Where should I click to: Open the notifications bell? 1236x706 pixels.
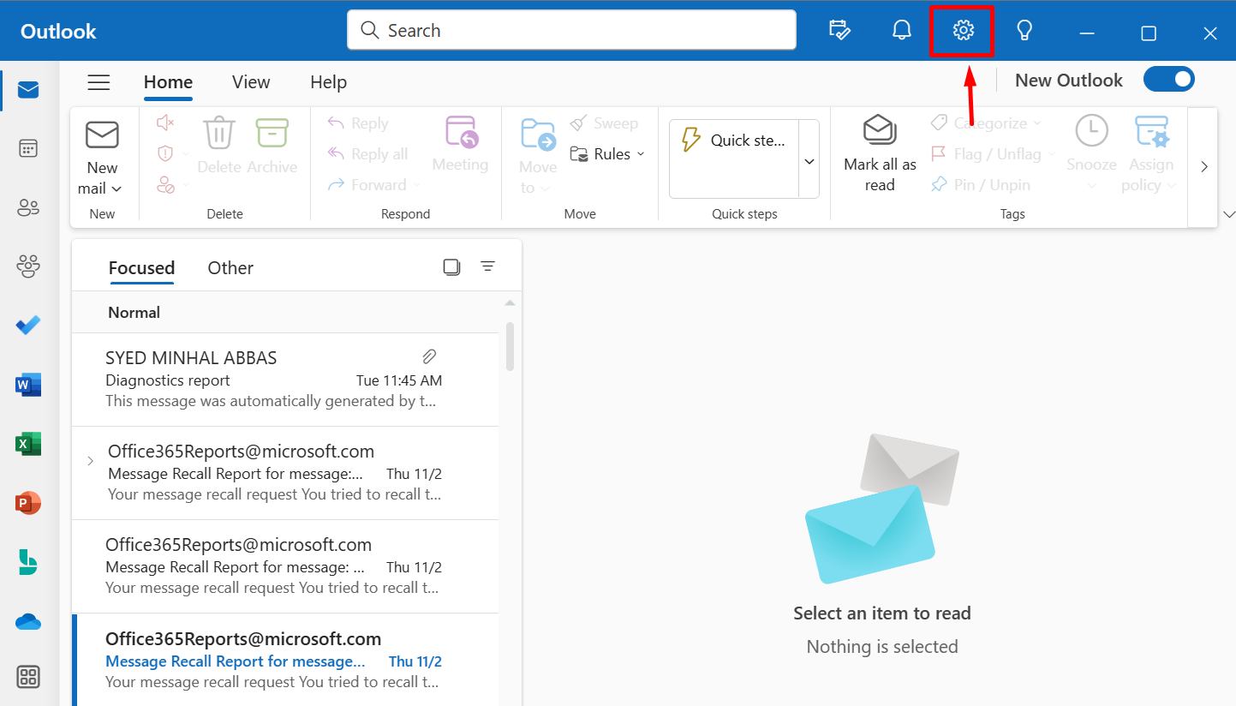tap(901, 31)
